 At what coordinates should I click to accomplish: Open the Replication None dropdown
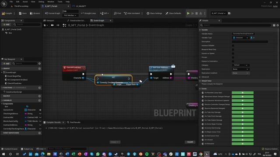pos(241,69)
